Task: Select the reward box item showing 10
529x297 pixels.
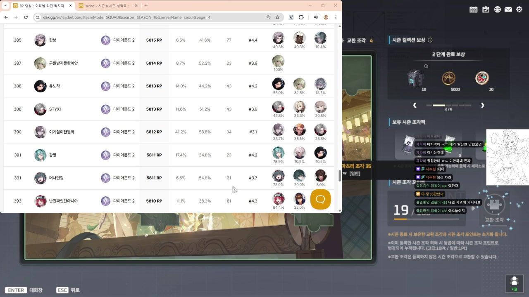Action: [x=415, y=78]
